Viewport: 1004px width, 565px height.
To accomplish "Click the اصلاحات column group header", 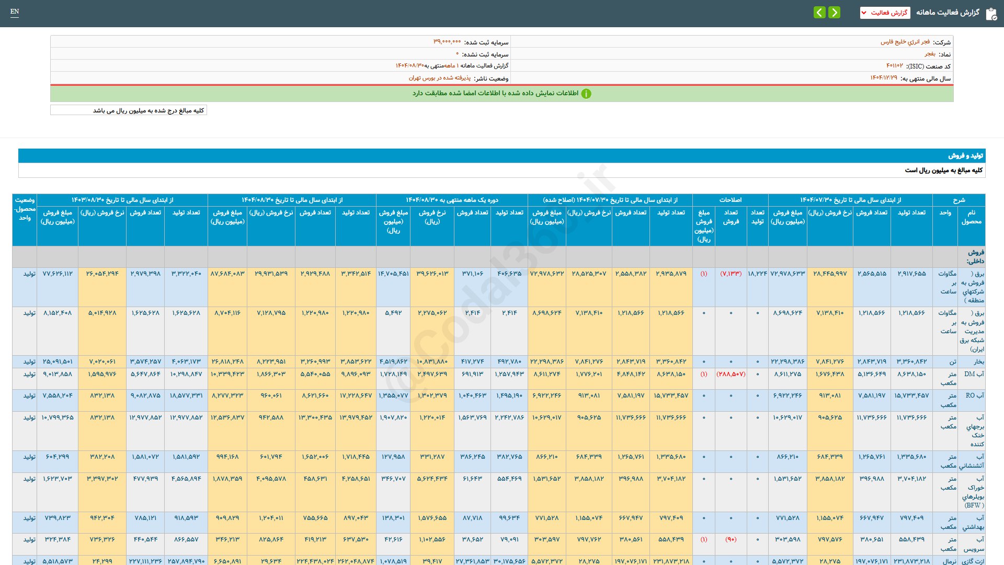I will (x=730, y=200).
